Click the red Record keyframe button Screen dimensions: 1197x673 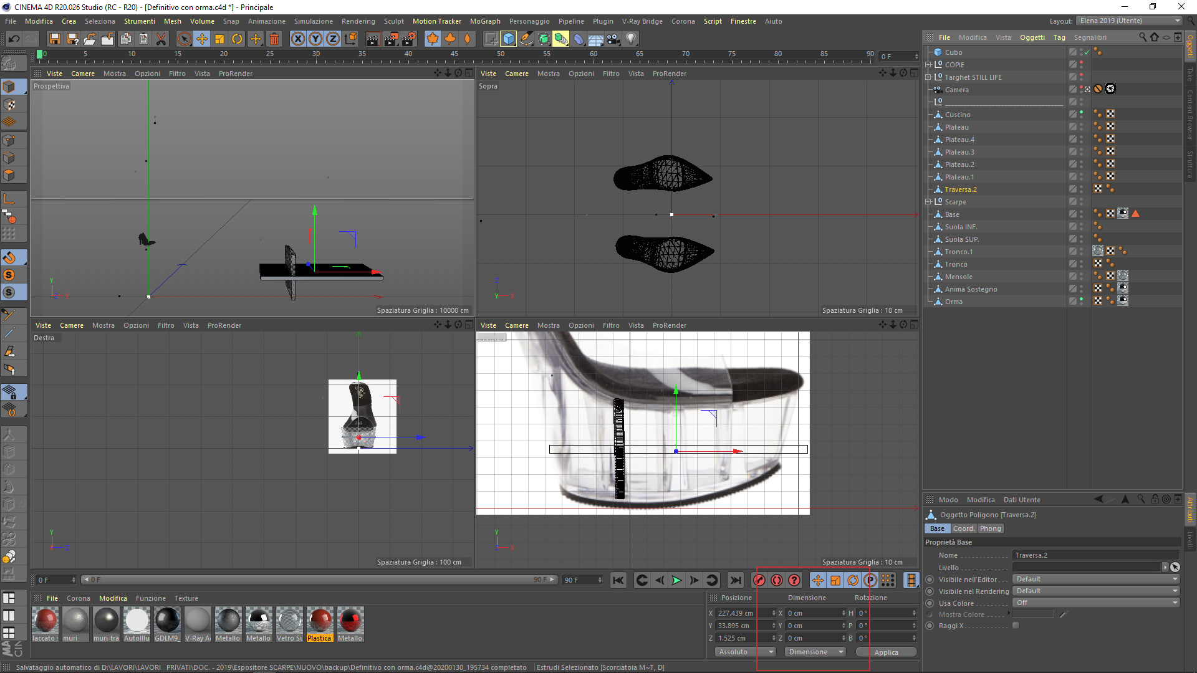759,580
